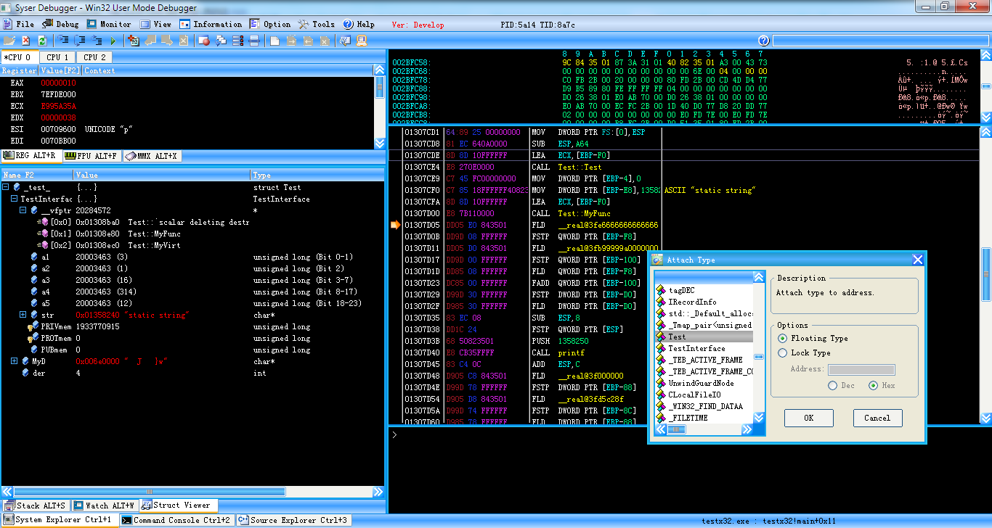Click the breakpoint red-dot toolbar icon
992x528 pixels.
pyautogui.click(x=204, y=41)
